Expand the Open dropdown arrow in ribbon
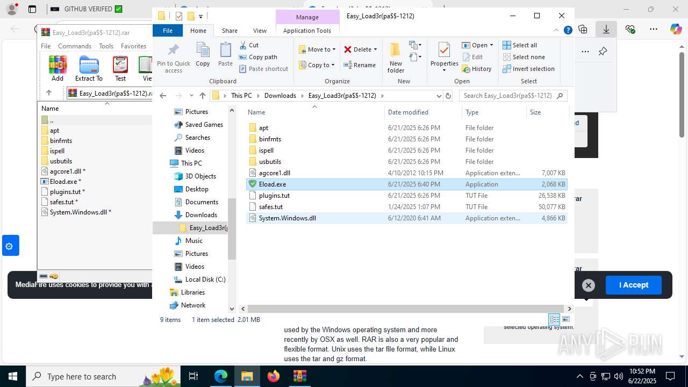Screen dimensions: 688x387 (491, 45)
